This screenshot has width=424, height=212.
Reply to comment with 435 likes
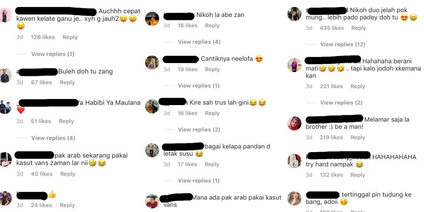[359, 28]
